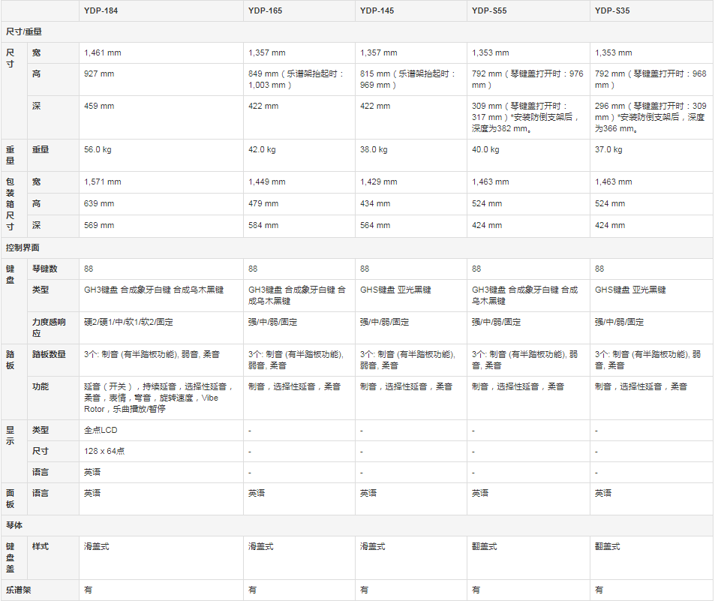This screenshot has width=715, height=601.
Task: Click the 459 mm depth cell
Action: [161, 117]
